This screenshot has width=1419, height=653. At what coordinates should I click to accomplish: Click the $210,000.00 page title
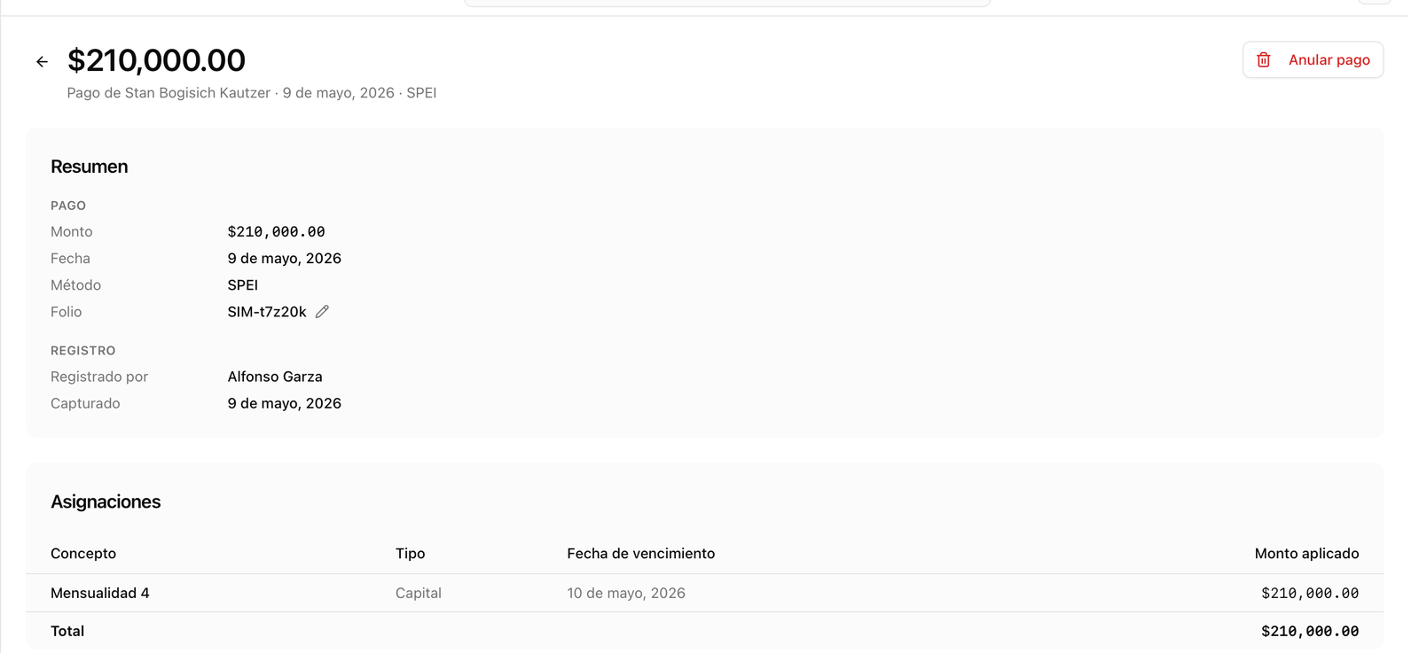pyautogui.click(x=156, y=59)
